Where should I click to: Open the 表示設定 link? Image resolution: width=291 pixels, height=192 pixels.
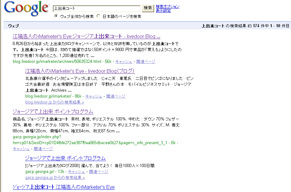(163, 11)
